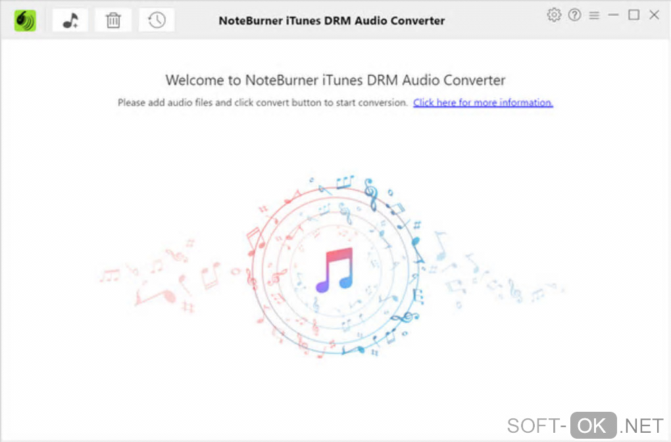Click the SOFT-OK.NET watermark
Screen dimensions: 671x442
[x=585, y=426]
